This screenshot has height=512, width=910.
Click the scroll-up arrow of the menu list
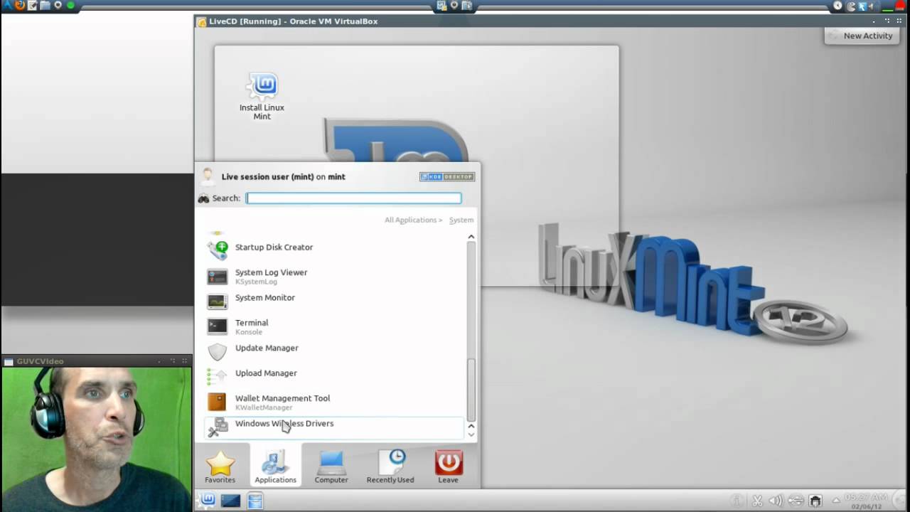(x=471, y=237)
